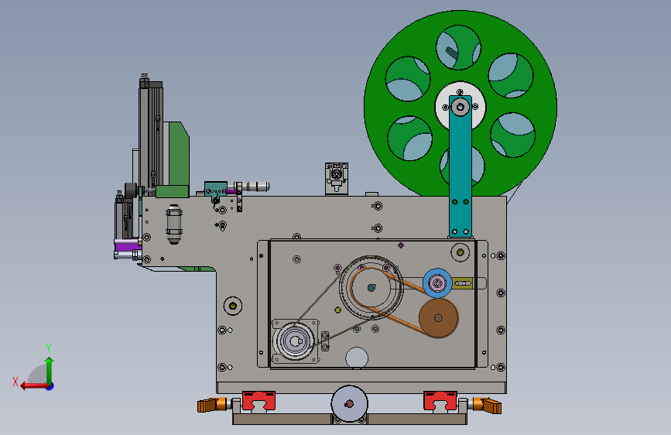671x435 pixels.
Task: Select the brown round pulley disc
Action: 439,317
